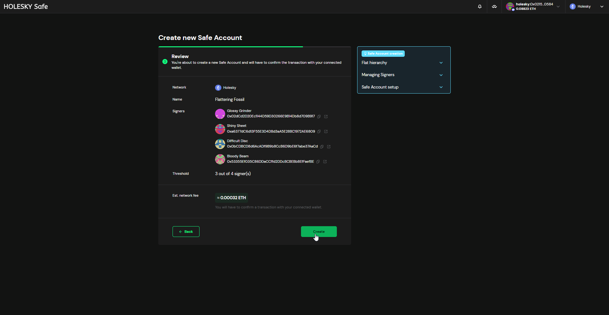Image resolution: width=609 pixels, height=315 pixels.
Task: Go back with the Back button
Action: click(x=186, y=232)
